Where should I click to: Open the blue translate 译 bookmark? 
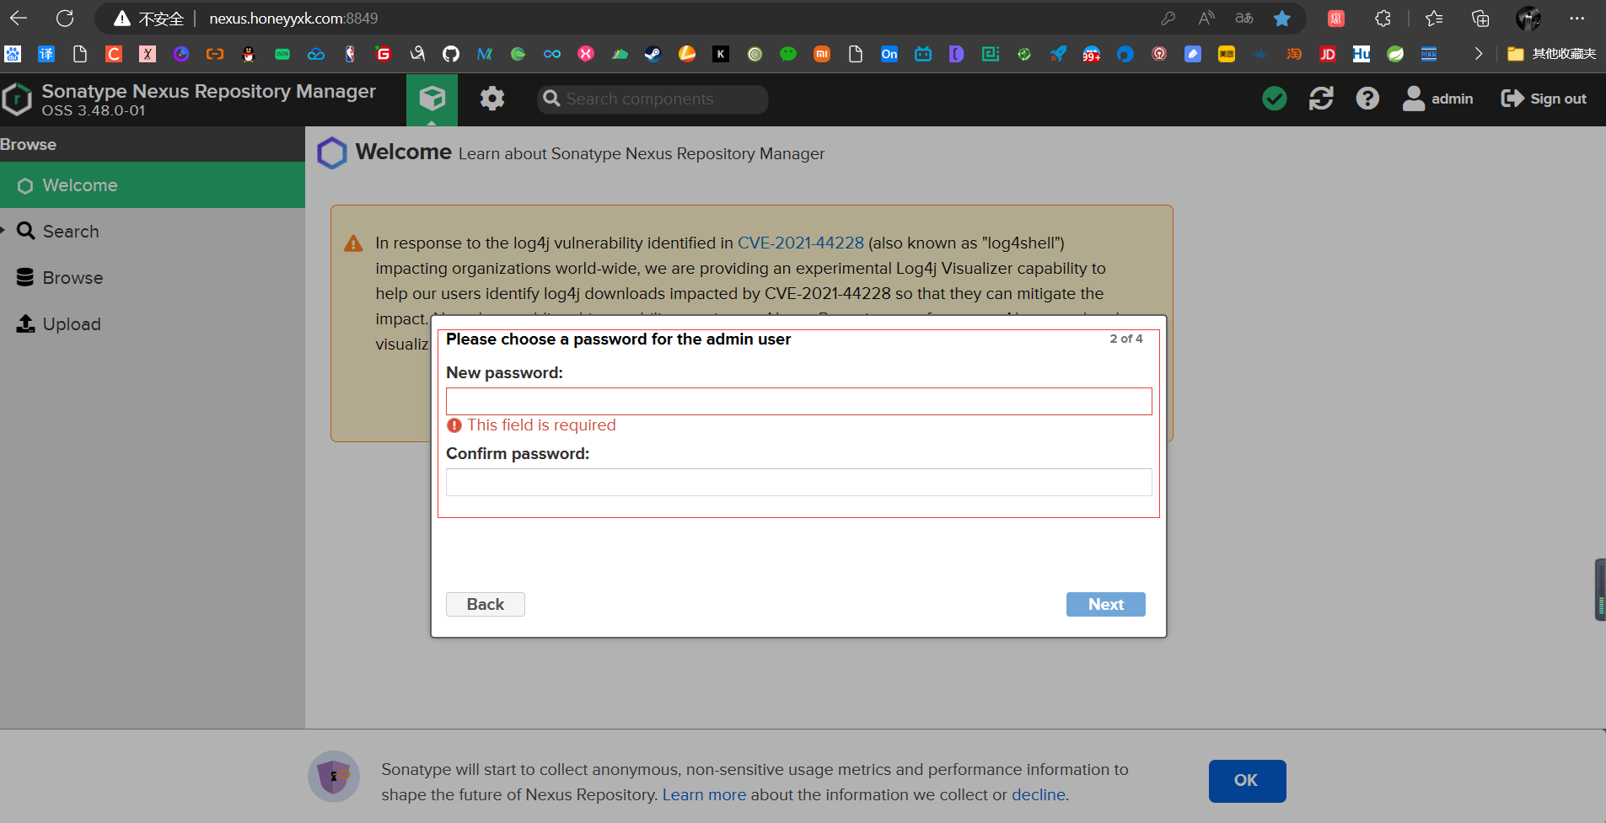46,54
